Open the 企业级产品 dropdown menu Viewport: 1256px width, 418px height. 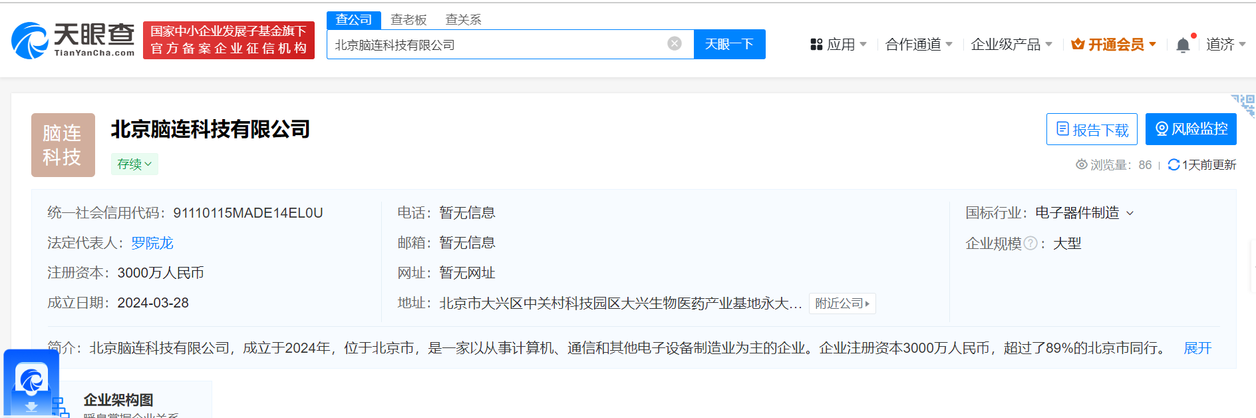(1011, 45)
